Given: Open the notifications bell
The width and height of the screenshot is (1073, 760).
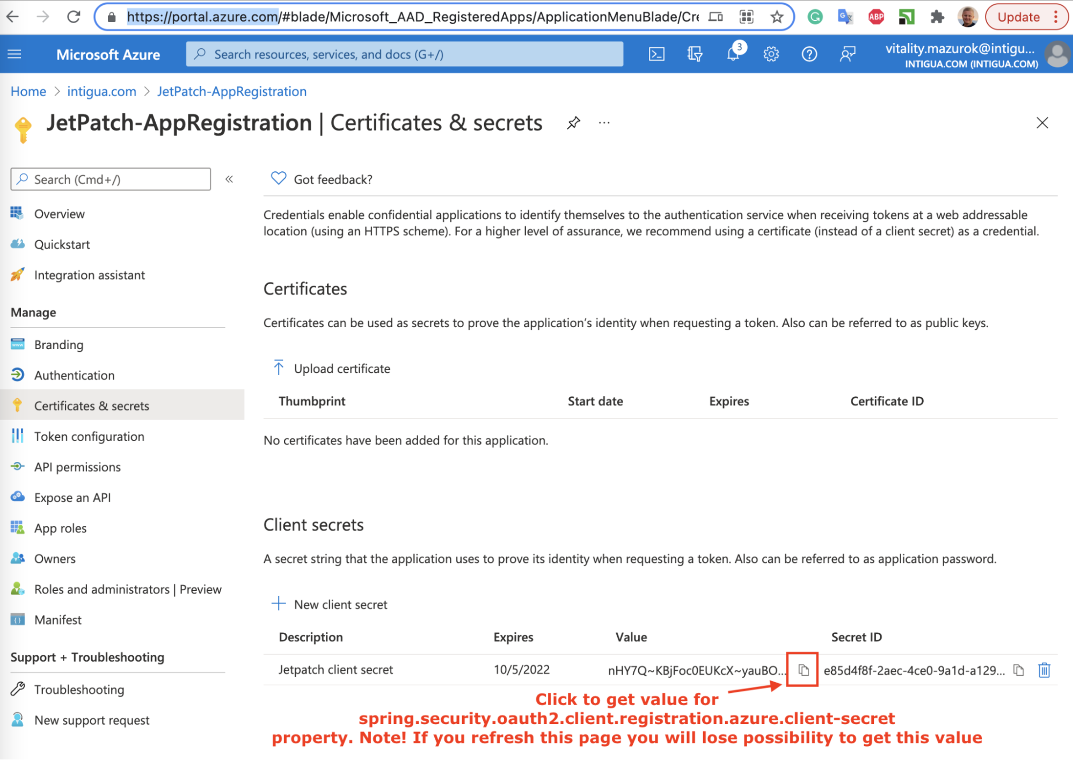Looking at the screenshot, I should [733, 54].
